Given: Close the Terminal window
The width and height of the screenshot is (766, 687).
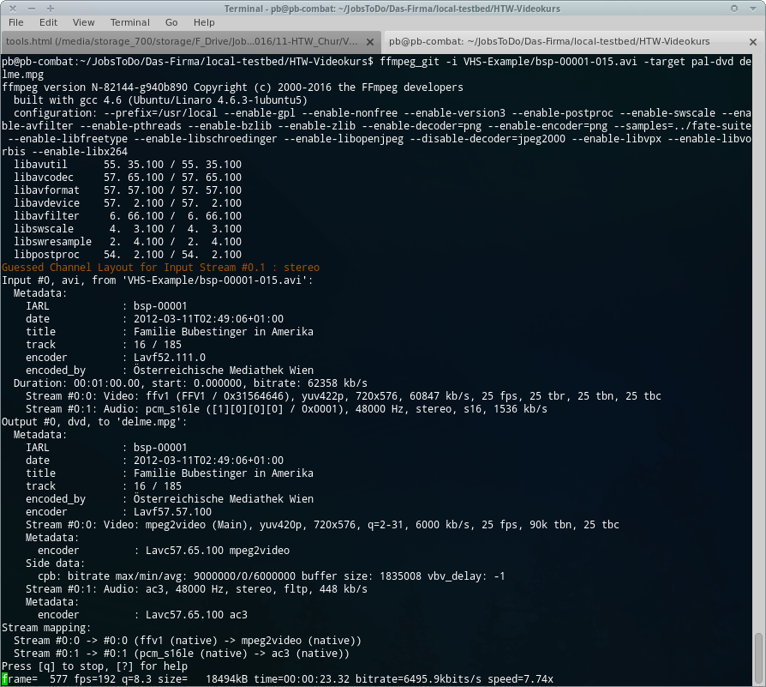Looking at the screenshot, I should 755,8.
